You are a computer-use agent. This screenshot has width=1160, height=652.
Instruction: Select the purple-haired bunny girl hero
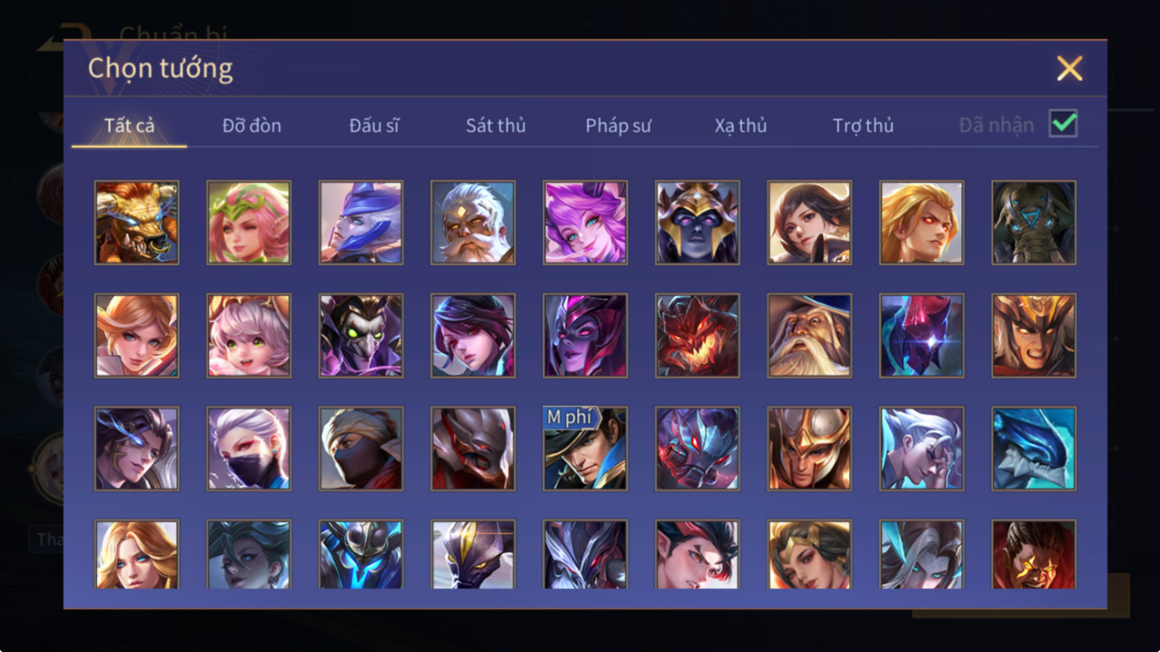585,223
